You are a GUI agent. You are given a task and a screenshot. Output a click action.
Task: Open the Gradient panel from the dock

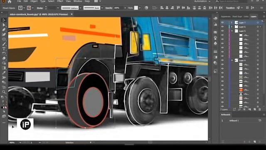[215, 57]
